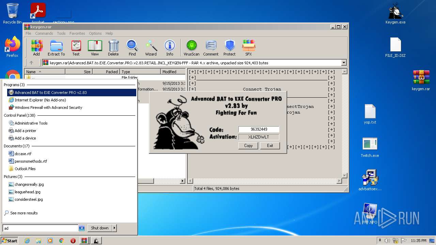Open Internet Explorer (No Add-ons)
Screen dimensions: 436x245
point(72,100)
